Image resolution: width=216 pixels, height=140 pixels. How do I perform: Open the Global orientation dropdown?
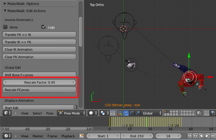152,113
